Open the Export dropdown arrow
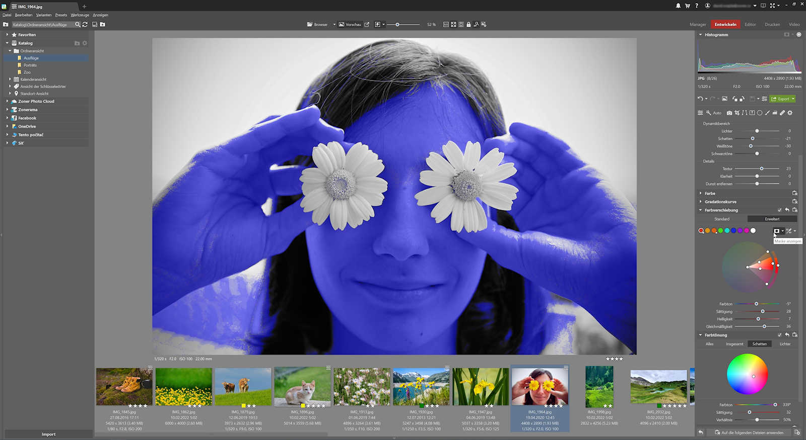This screenshot has height=440, width=806. (793, 99)
